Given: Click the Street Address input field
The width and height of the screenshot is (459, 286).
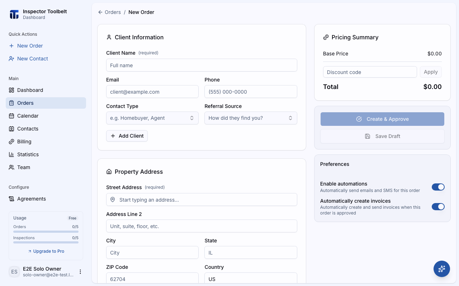Looking at the screenshot, I should tap(202, 199).
